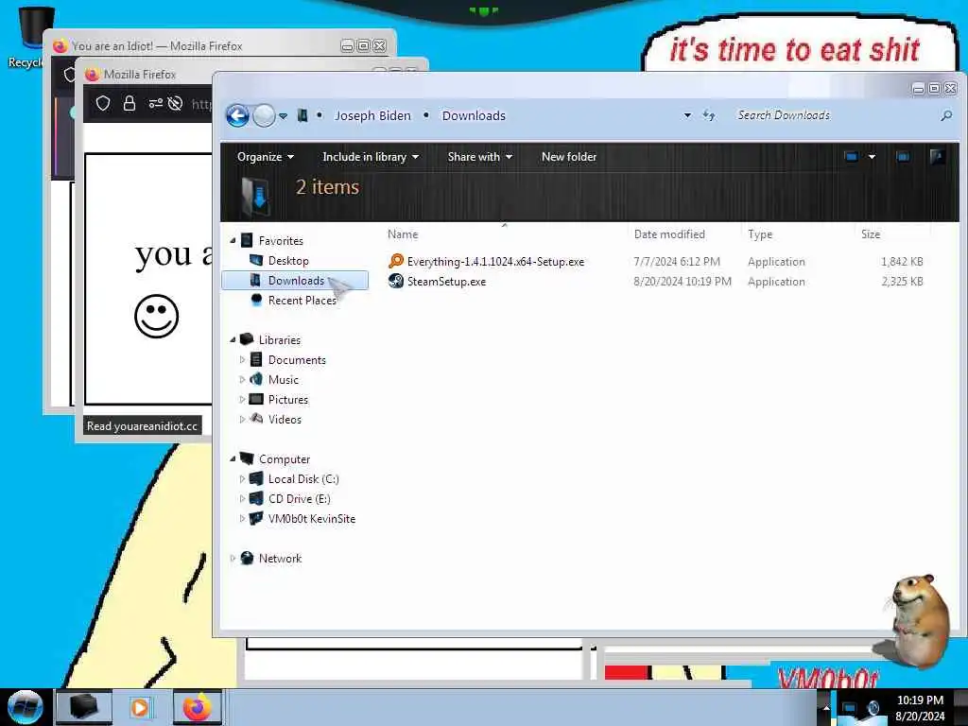The width and height of the screenshot is (968, 726).
Task: Click the user folder icon in address bar
Action: 302,115
